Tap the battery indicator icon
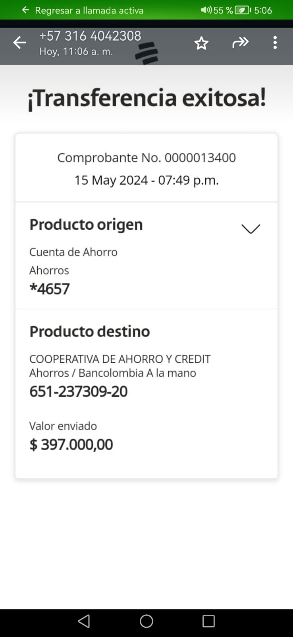 pos(243,10)
